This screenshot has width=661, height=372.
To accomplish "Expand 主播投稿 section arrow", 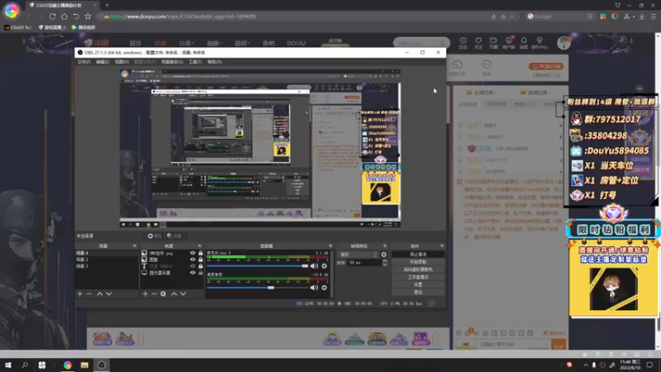I will click(497, 93).
